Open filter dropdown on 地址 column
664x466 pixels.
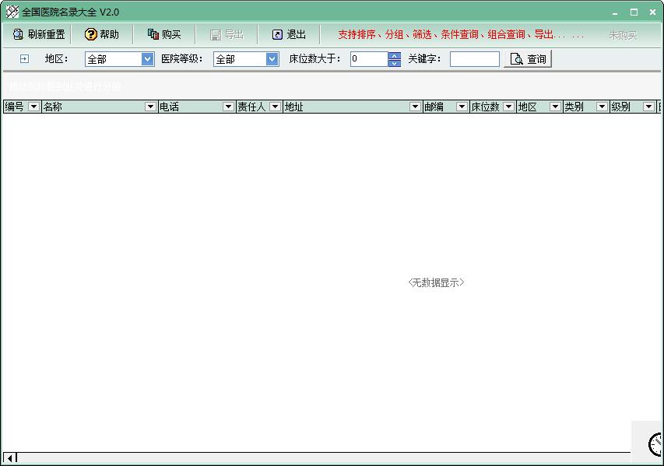point(415,107)
